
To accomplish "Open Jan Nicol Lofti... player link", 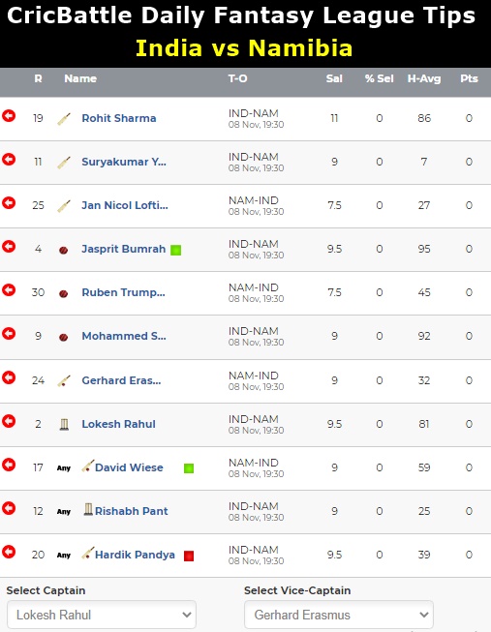I will tap(125, 205).
